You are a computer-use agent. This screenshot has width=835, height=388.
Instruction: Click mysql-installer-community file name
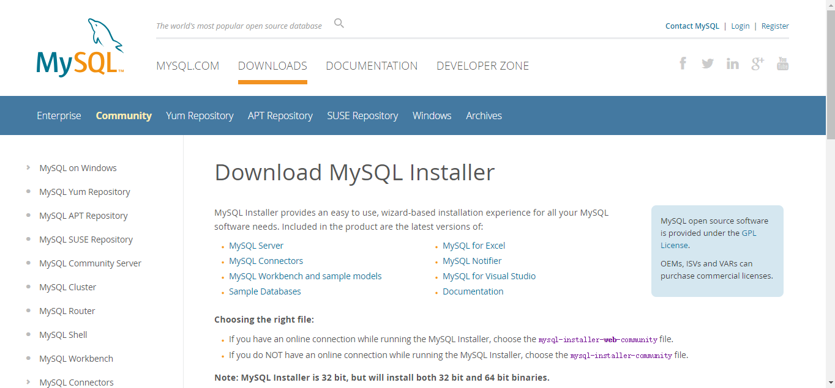(x=621, y=356)
